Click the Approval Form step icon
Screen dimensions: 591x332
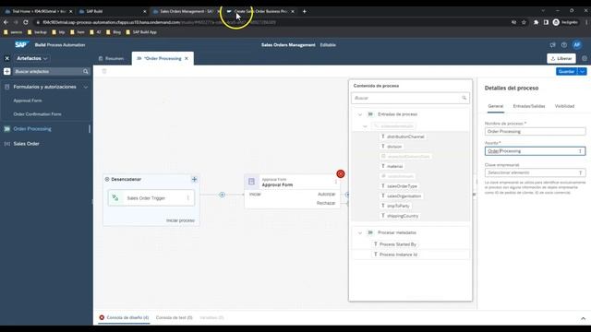tap(251, 182)
